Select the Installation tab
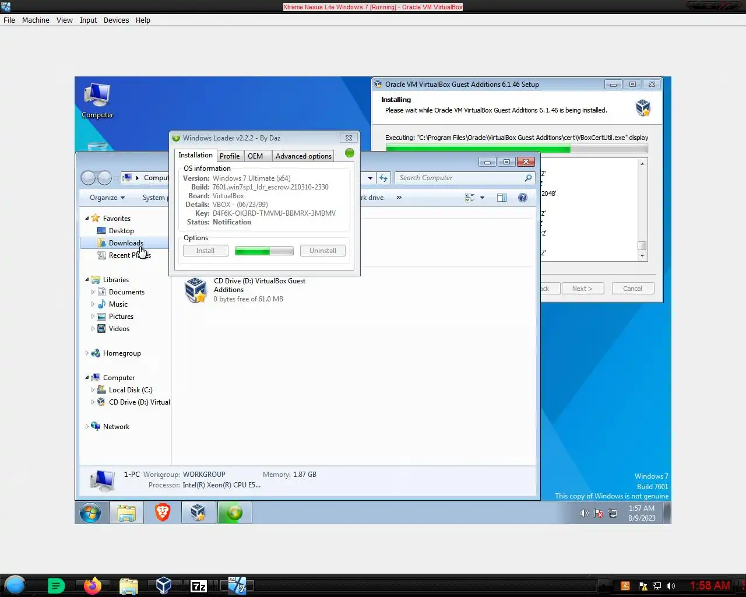 coord(195,155)
